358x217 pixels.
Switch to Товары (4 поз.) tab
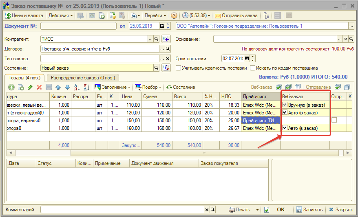24,78
